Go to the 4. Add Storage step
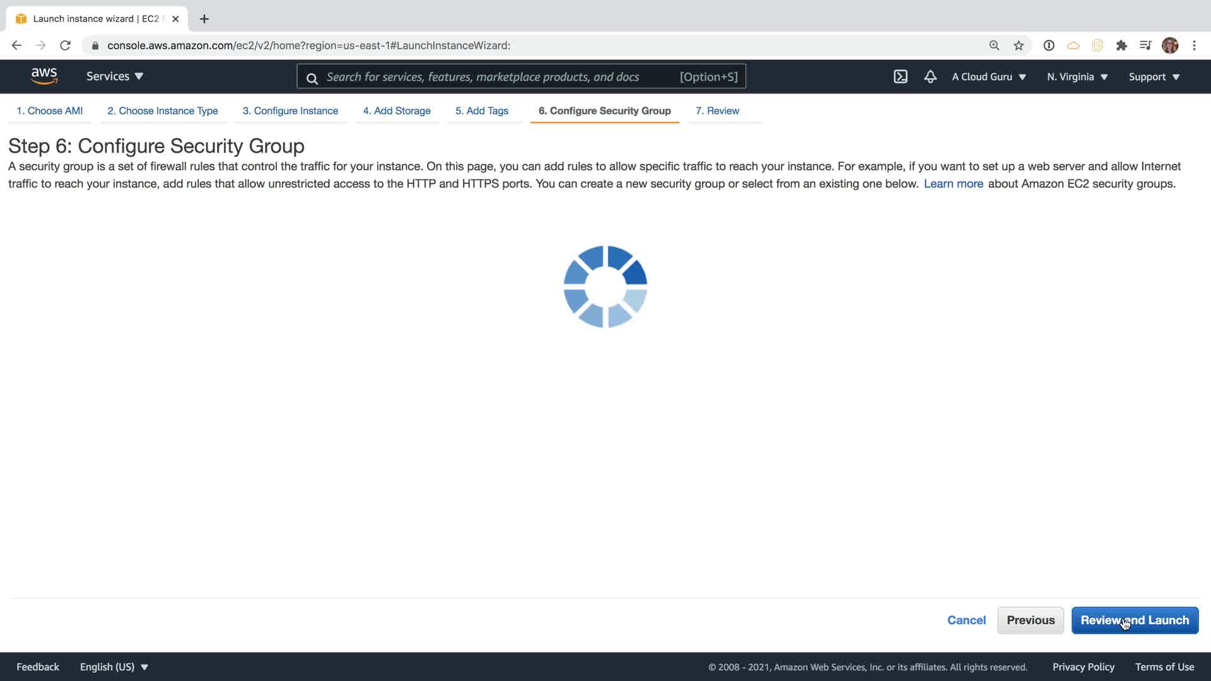 397,111
